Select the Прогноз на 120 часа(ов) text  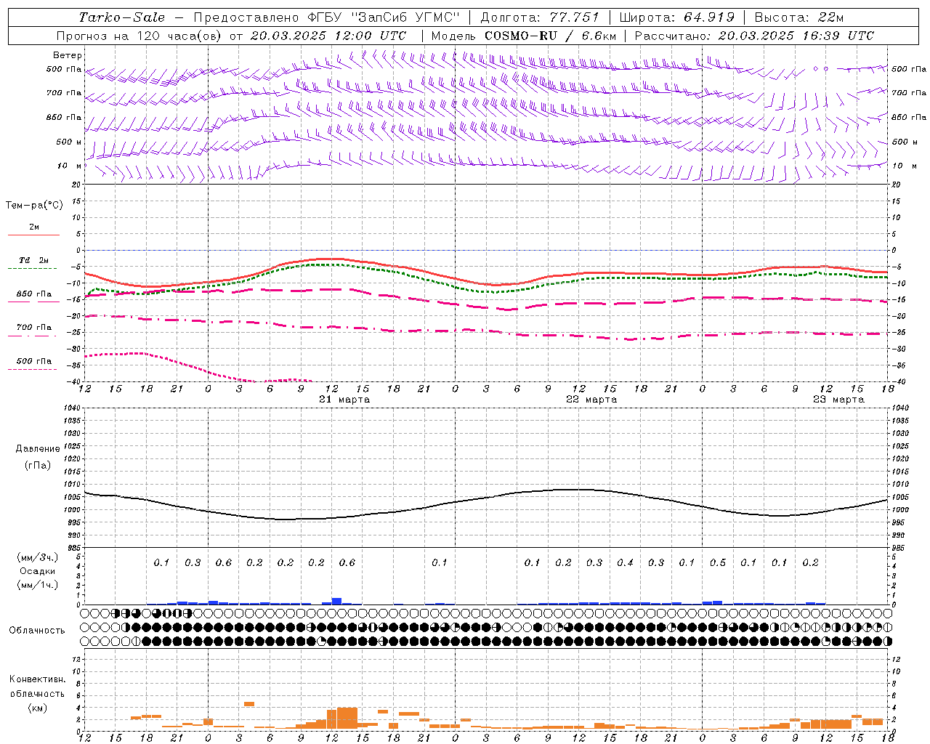tap(140, 36)
